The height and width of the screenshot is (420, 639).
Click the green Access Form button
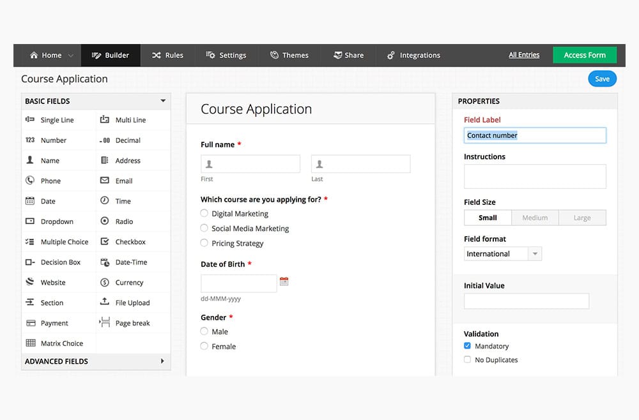pyautogui.click(x=585, y=55)
